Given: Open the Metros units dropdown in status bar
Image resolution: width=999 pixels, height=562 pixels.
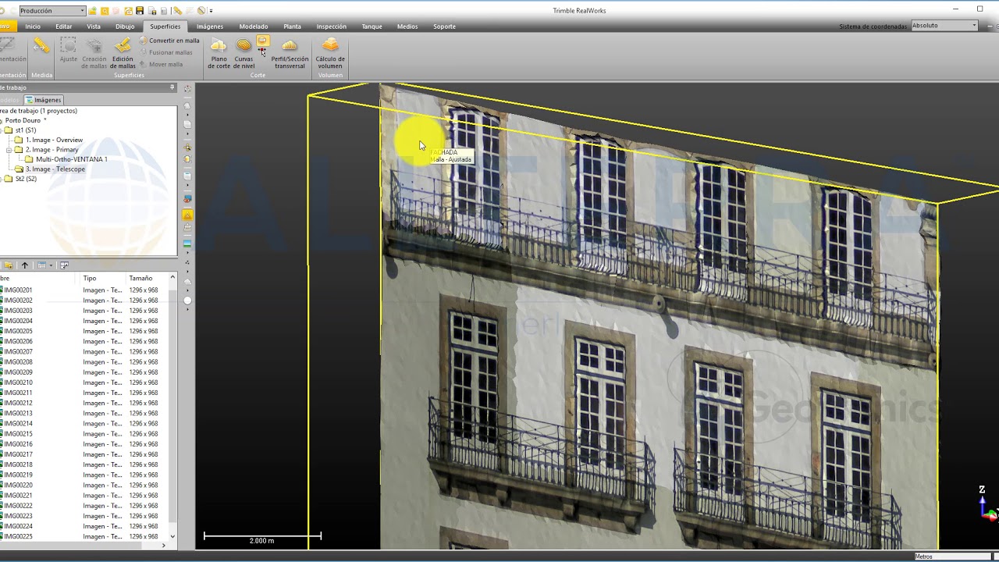Looking at the screenshot, I should click(952, 557).
